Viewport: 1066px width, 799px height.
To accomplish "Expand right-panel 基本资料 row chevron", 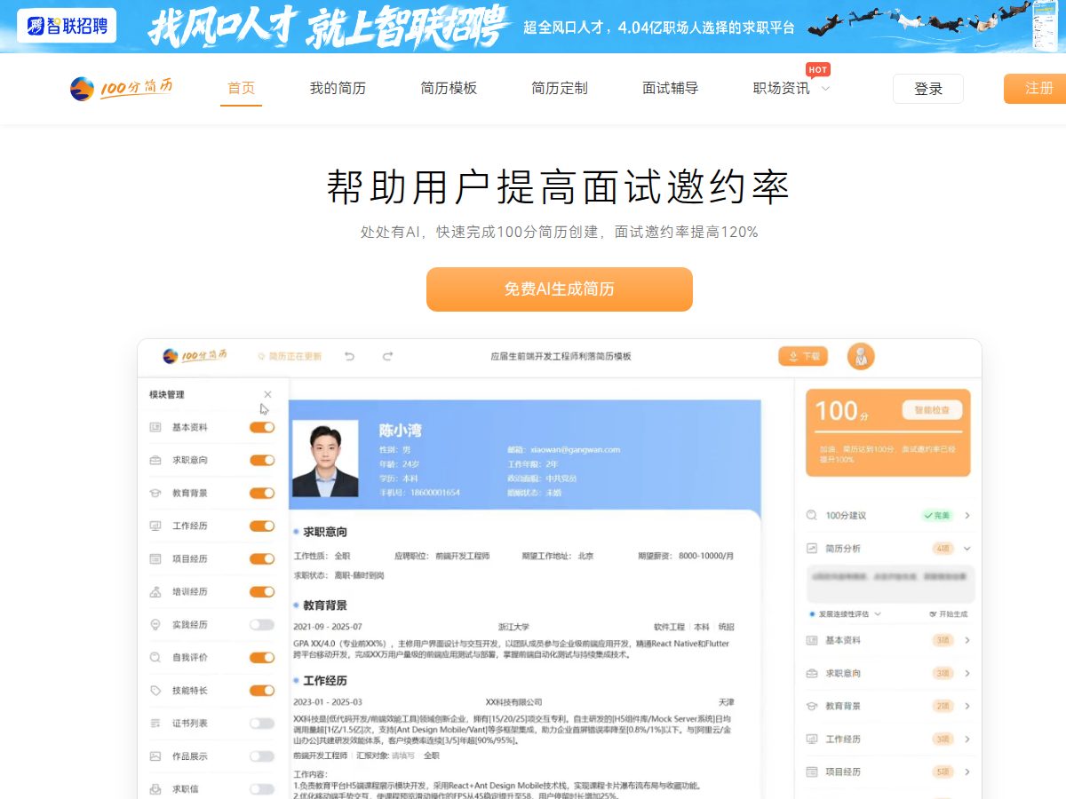I will [967, 640].
